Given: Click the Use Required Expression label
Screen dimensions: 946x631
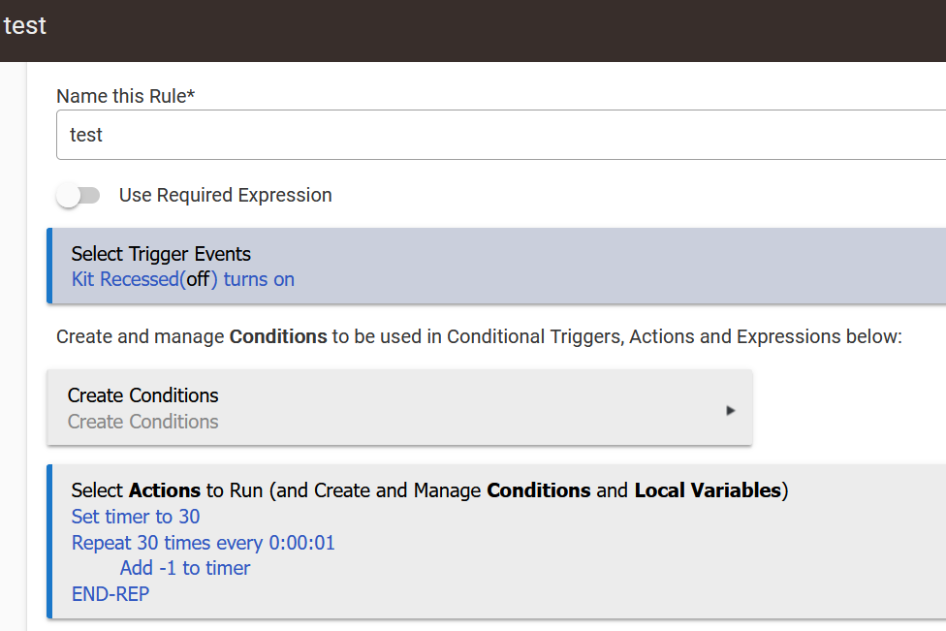Looking at the screenshot, I should (x=225, y=196).
